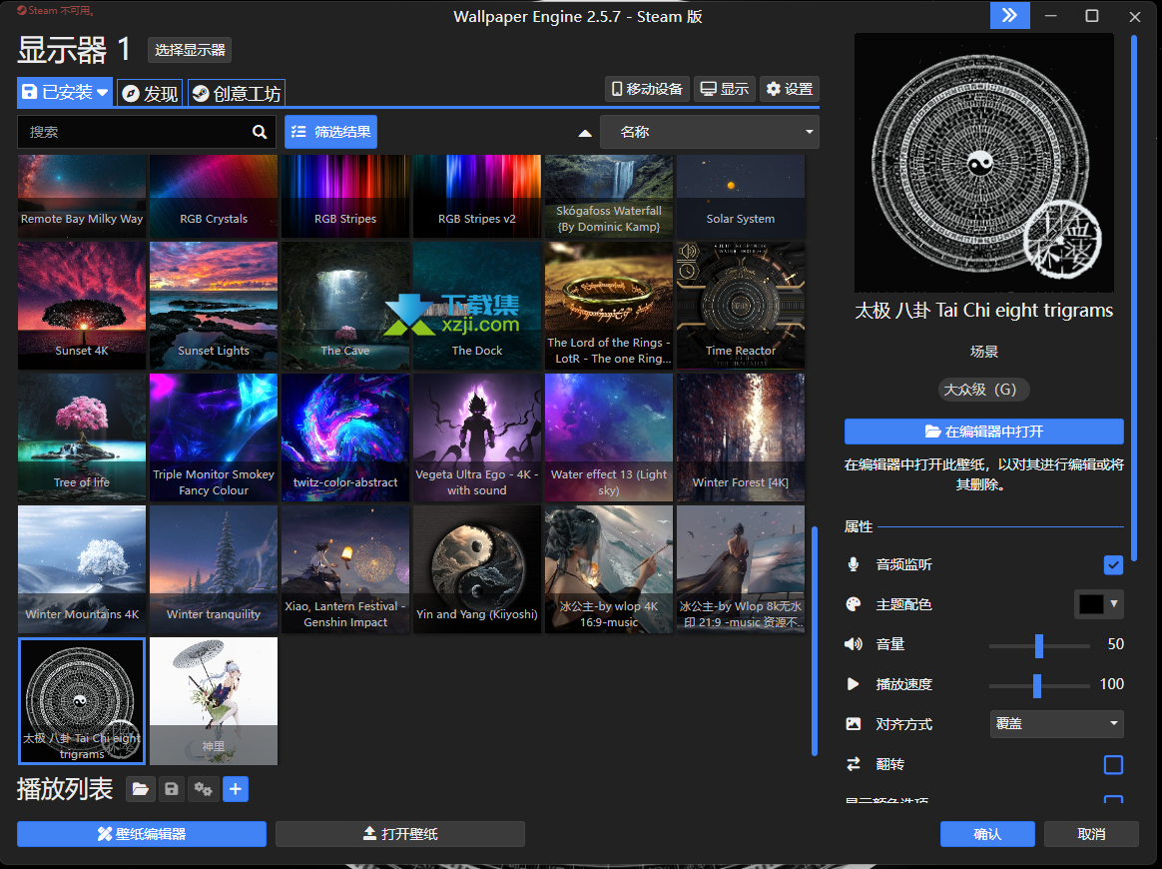Select RGB Crystals wallpaper
The image size is (1162, 869).
[214, 197]
